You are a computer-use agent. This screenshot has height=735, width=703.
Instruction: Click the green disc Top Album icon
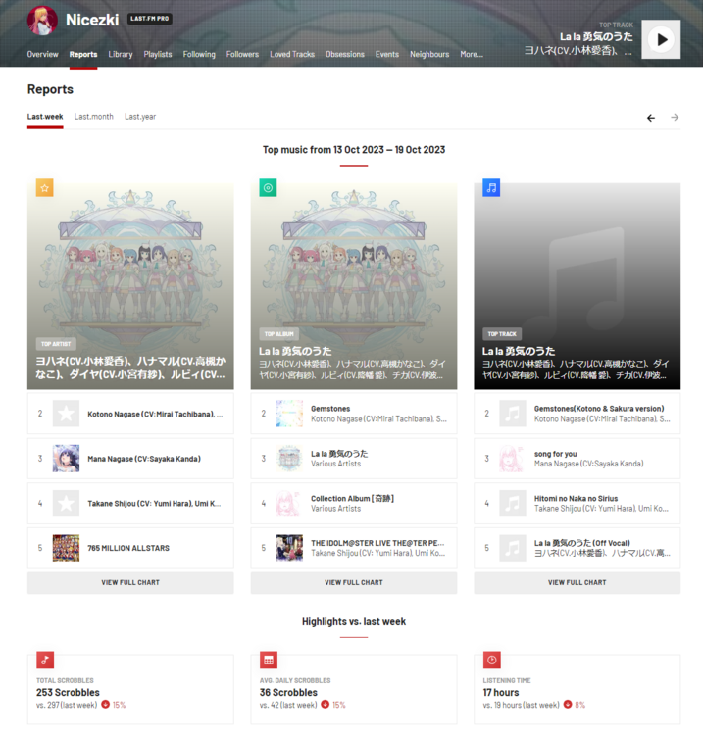pos(268,187)
